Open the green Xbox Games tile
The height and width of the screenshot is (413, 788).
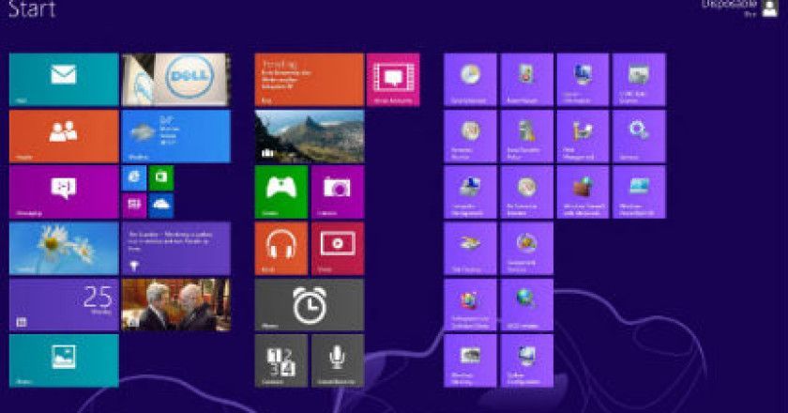pyautogui.click(x=280, y=192)
